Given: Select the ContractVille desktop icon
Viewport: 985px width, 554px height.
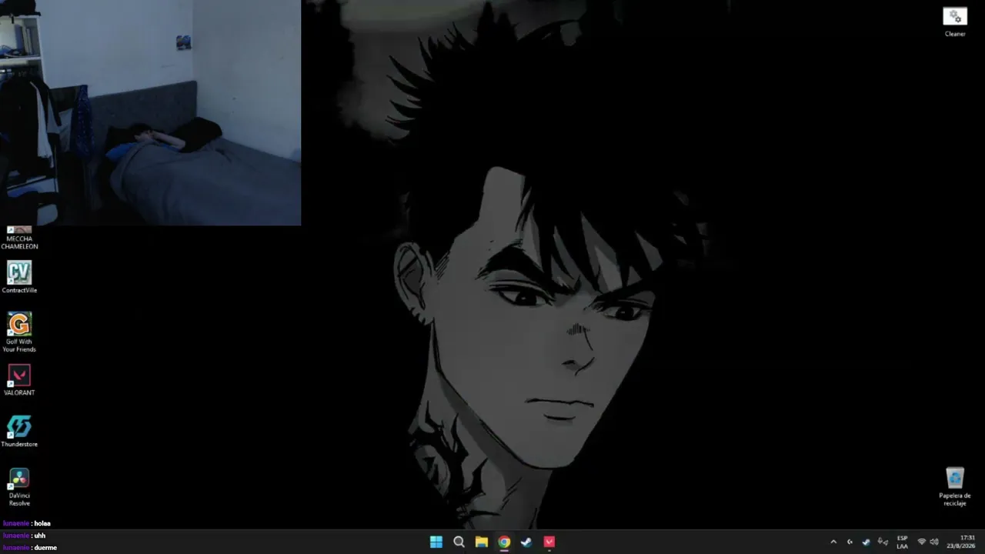Looking at the screenshot, I should pyautogui.click(x=19, y=277).
